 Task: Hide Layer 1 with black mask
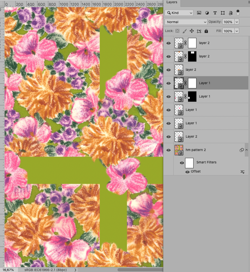click(168, 97)
